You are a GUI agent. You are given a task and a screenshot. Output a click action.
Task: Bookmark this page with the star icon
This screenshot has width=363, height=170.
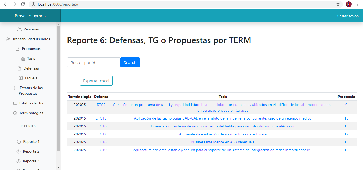[x=338, y=4]
